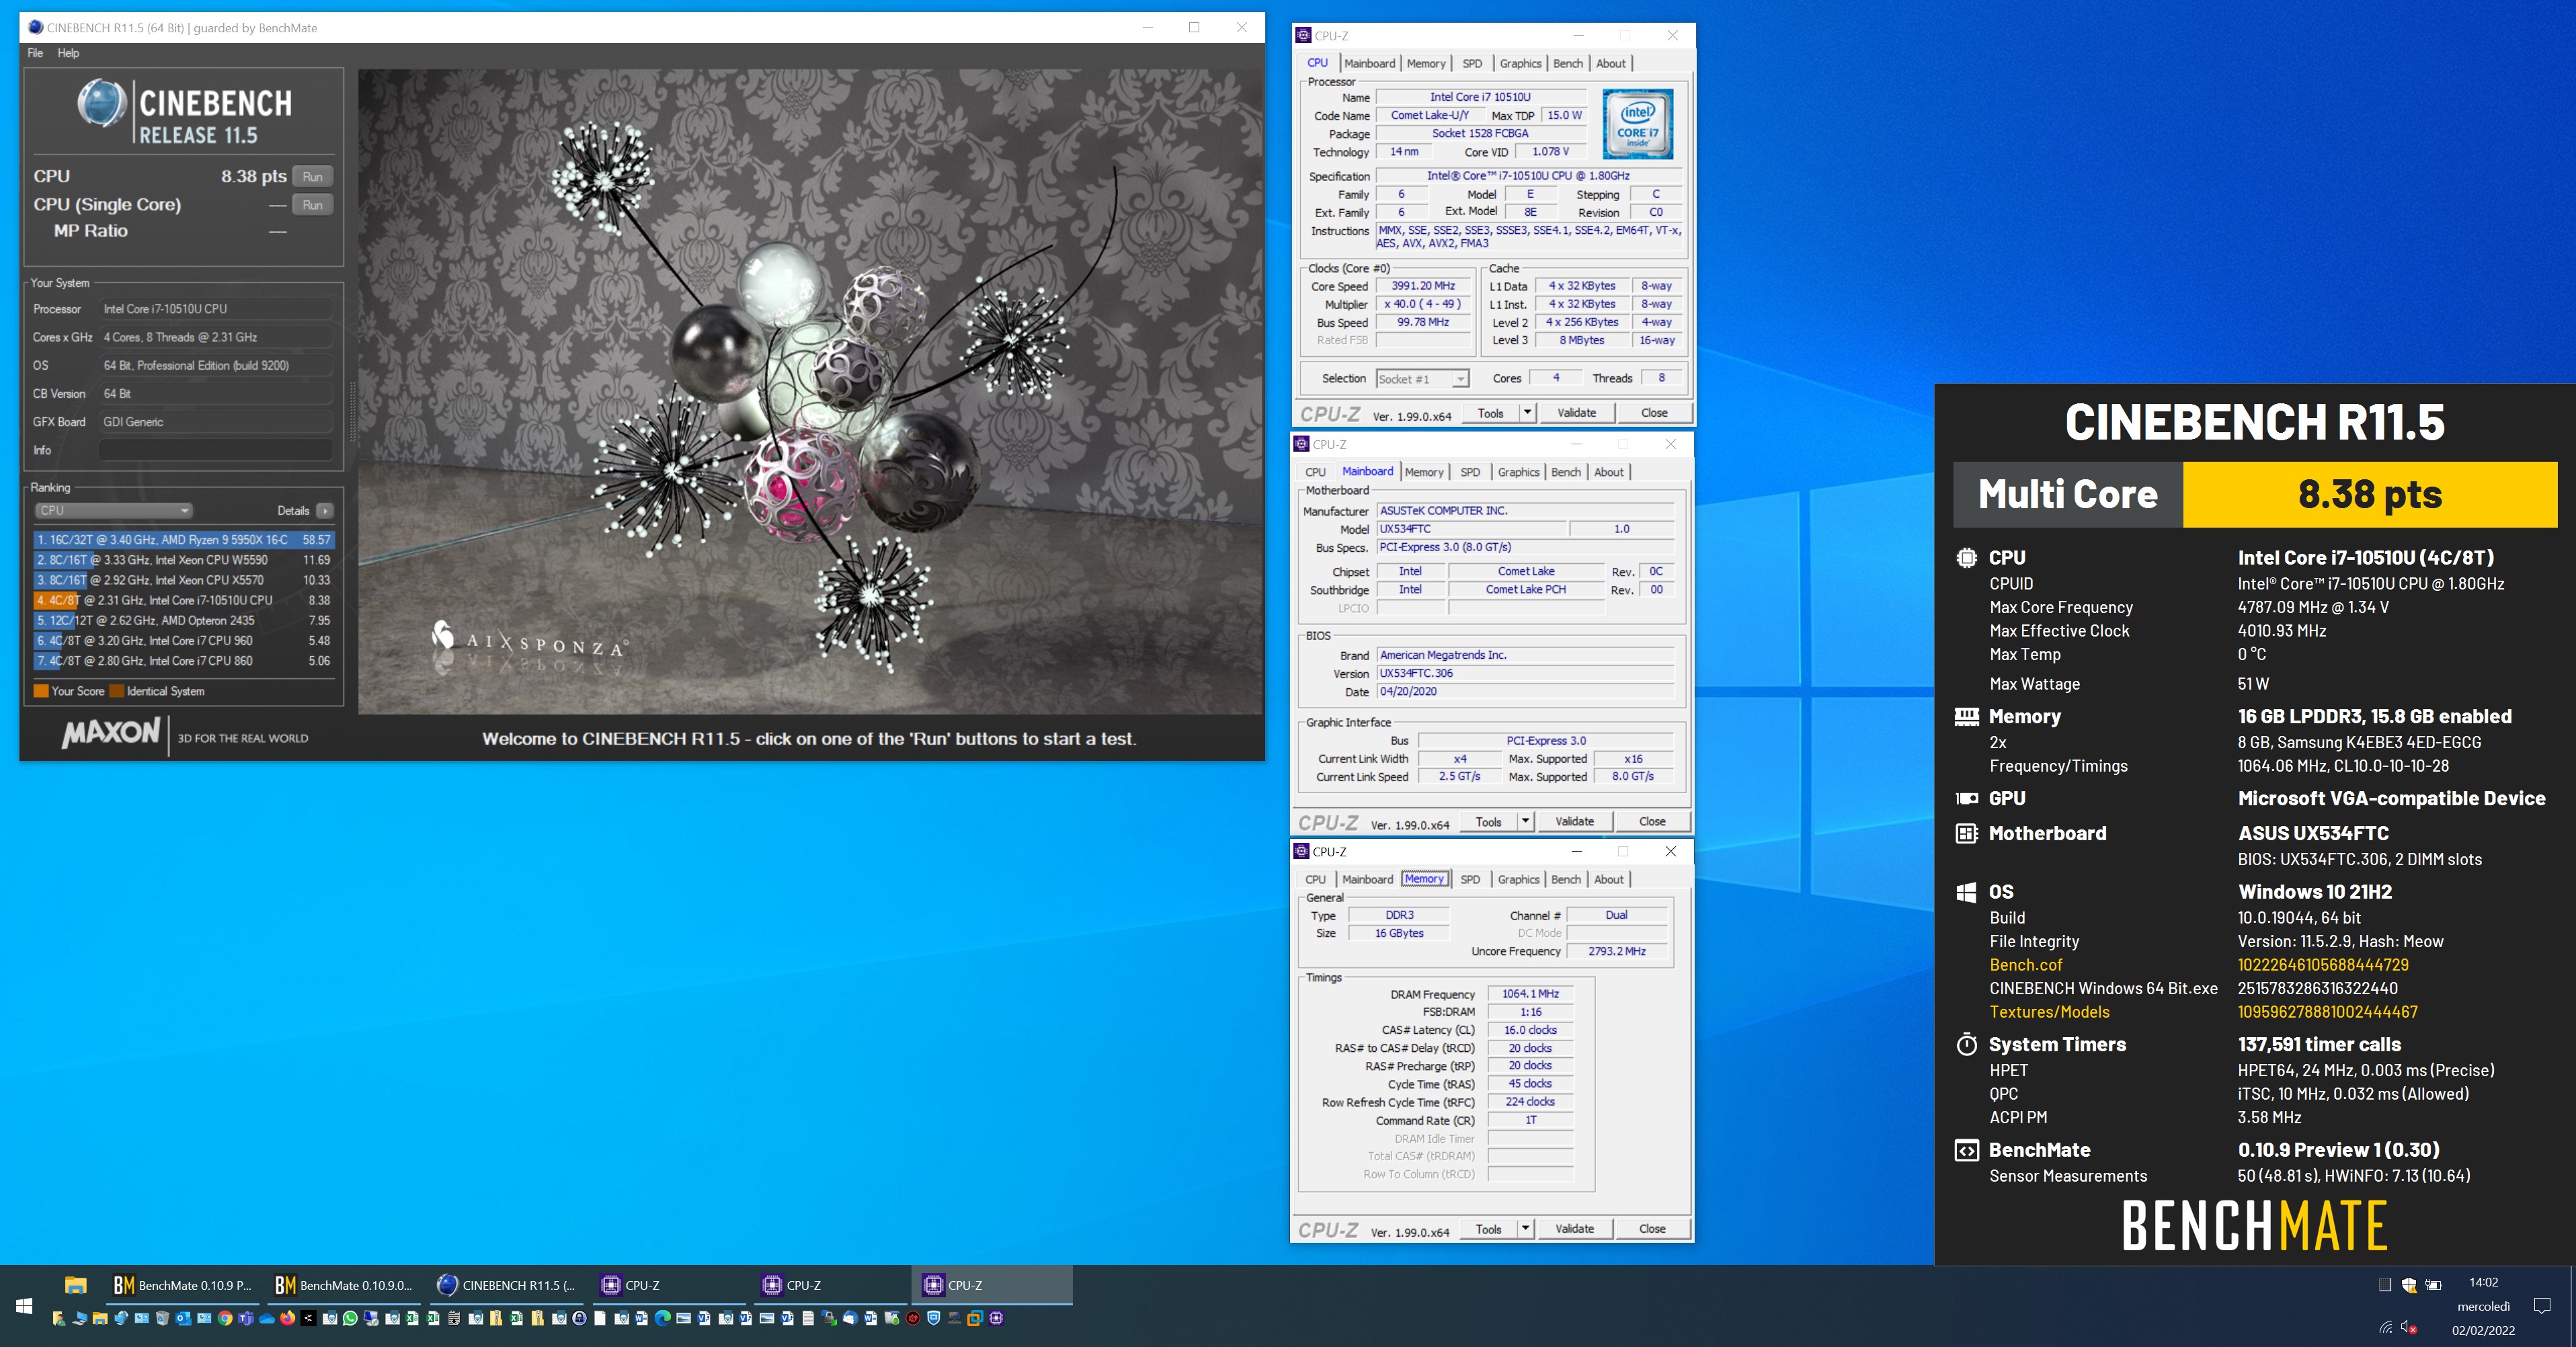Image resolution: width=2576 pixels, height=1347 pixels.
Task: Click the yellow 8.38 pts score box
Action: (2369, 494)
